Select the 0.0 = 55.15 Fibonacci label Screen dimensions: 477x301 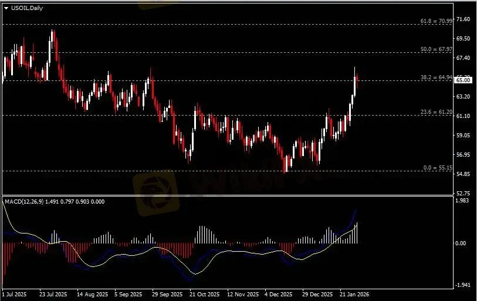point(438,168)
